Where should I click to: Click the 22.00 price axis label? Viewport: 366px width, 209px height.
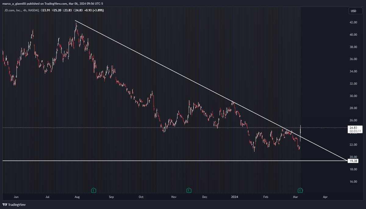[353, 145]
